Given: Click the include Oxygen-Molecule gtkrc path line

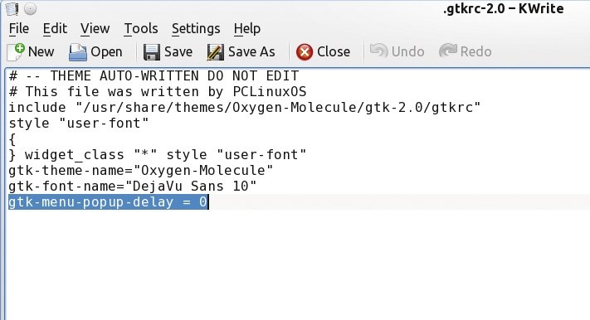Looking at the screenshot, I should click(x=245, y=108).
